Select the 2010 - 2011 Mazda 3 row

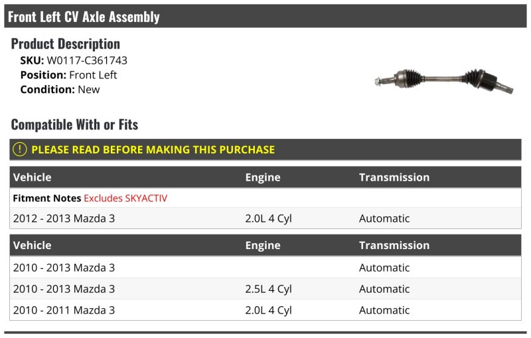265,310
